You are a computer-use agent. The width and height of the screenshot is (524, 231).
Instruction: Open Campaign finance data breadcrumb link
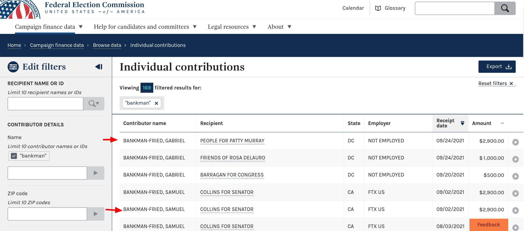57,45
